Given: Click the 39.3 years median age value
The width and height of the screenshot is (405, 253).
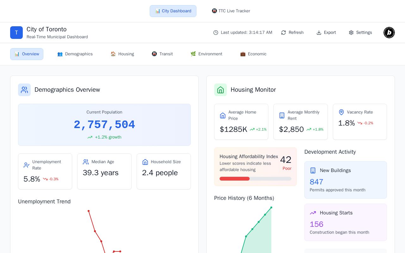Looking at the screenshot, I should point(101,173).
